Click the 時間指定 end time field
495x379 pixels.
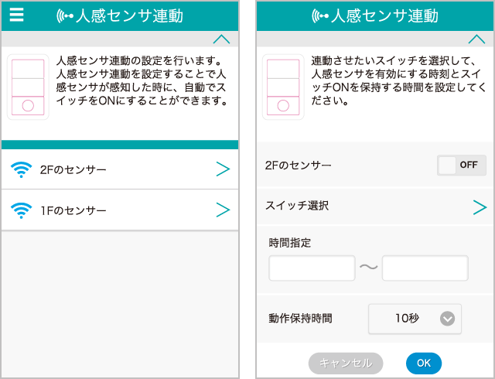425,268
